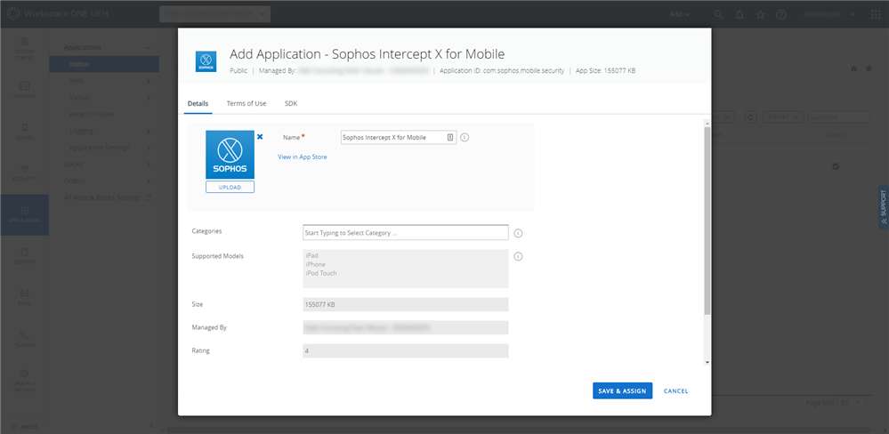Click Upload button under app icon
Viewport: 889px width, 434px height.
tap(230, 187)
